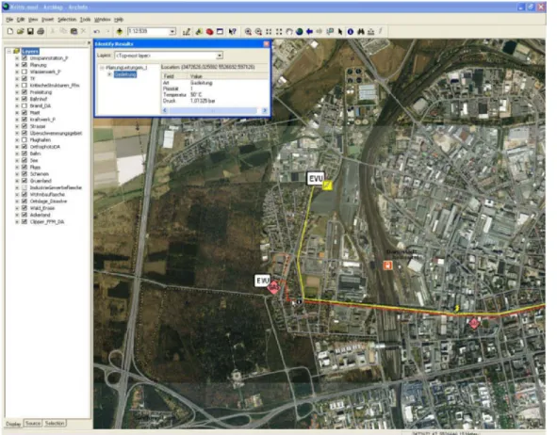Click the Add Data yellow plus icon

120,32
